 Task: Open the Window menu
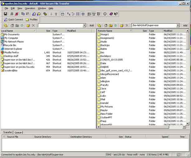42,8
